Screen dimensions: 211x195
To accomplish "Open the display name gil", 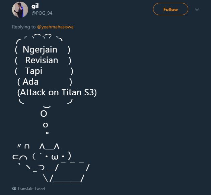I will point(35,6).
